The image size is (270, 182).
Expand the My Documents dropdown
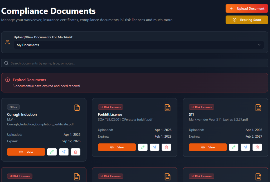point(139,45)
